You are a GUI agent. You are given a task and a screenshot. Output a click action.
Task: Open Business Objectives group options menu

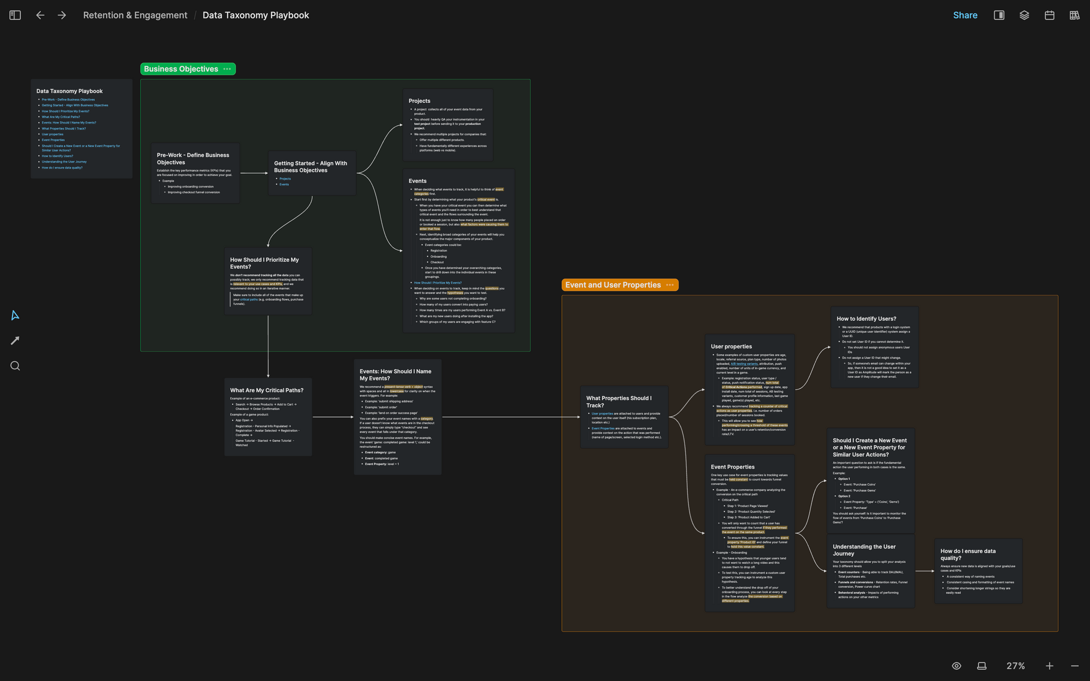click(227, 69)
